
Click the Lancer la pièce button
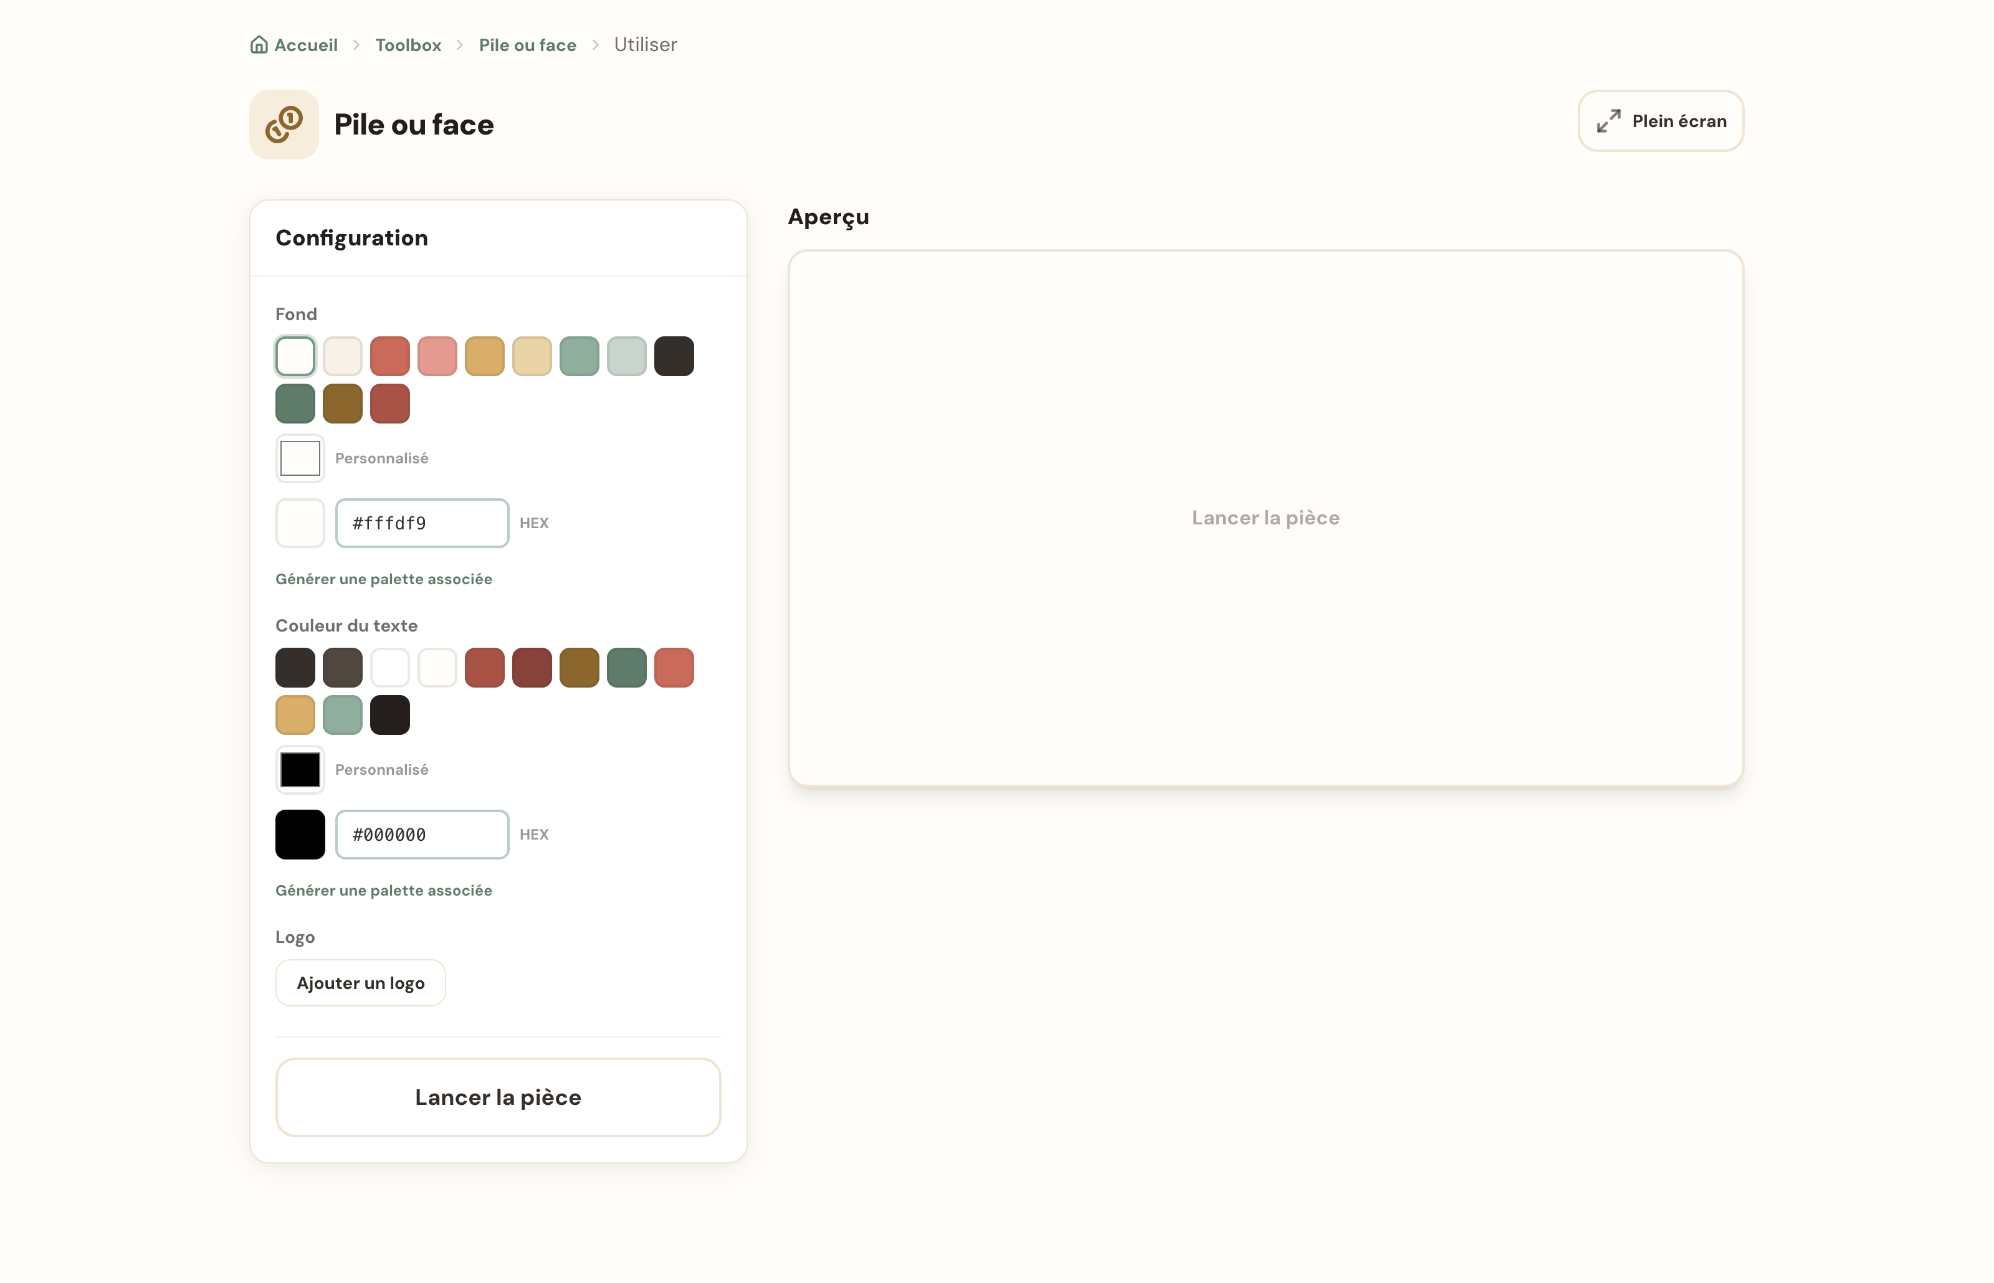coord(499,1097)
